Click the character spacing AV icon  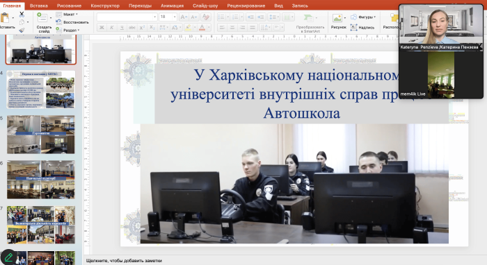[162, 28]
